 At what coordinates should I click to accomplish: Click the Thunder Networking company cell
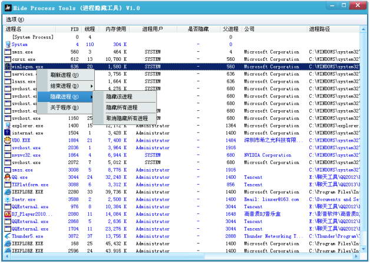[273, 236]
